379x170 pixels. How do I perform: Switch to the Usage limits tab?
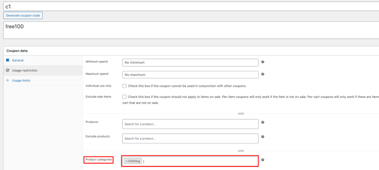21,81
